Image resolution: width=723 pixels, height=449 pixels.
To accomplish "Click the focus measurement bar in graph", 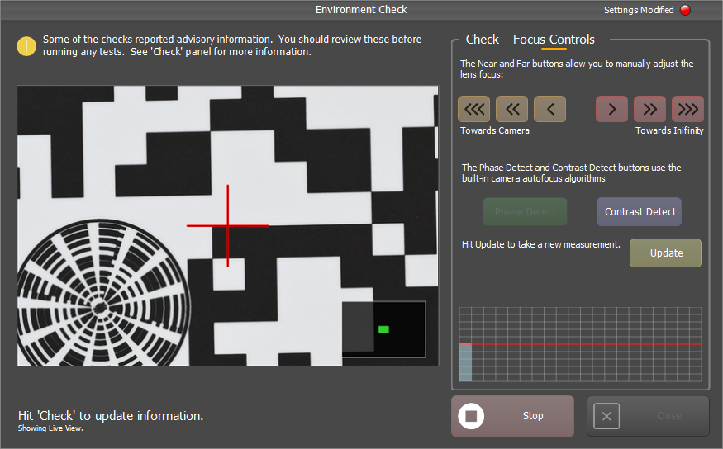I will click(466, 362).
